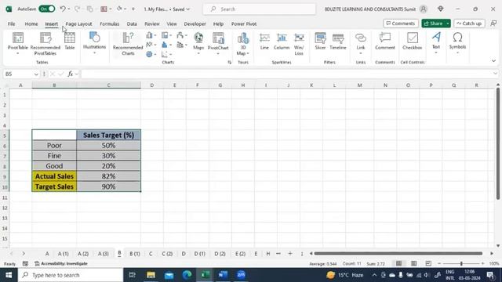Select the Actual Sales cell
Viewport: 502px width, 282px height.
pos(54,176)
